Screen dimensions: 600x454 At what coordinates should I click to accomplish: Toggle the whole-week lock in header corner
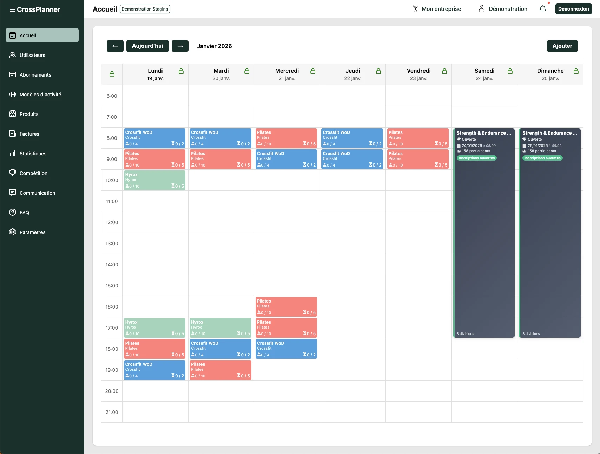coord(112,74)
